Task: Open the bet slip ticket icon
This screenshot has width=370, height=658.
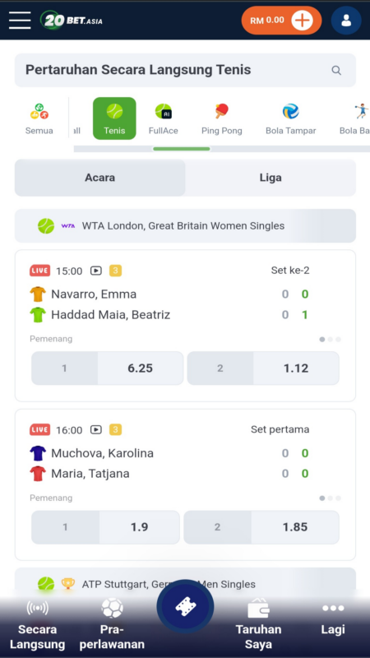Action: click(x=186, y=606)
